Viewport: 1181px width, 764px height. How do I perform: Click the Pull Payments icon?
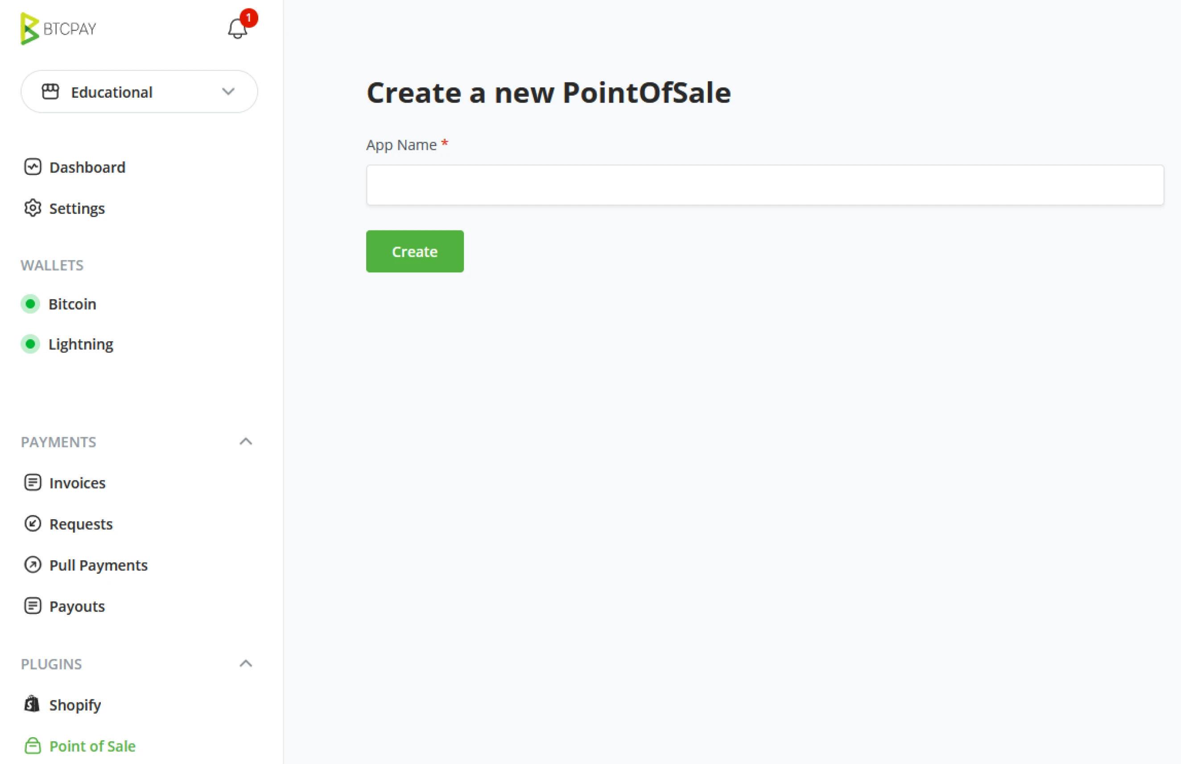[33, 565]
